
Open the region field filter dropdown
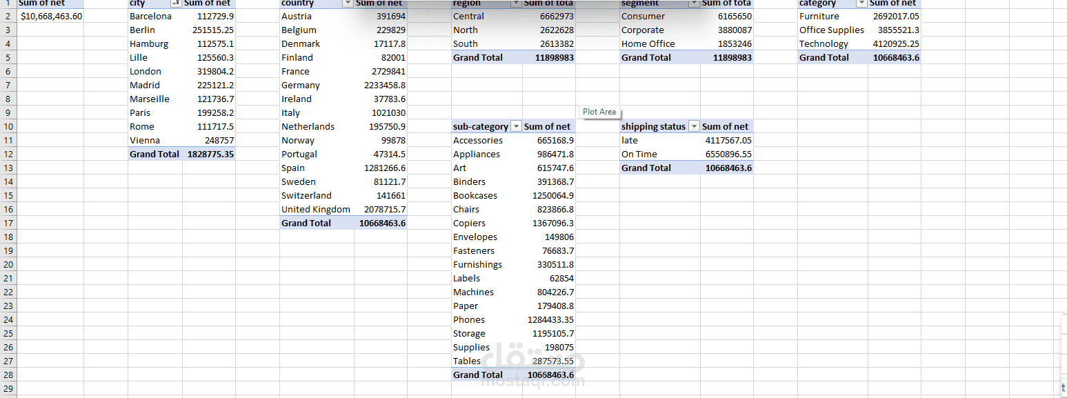coord(516,4)
